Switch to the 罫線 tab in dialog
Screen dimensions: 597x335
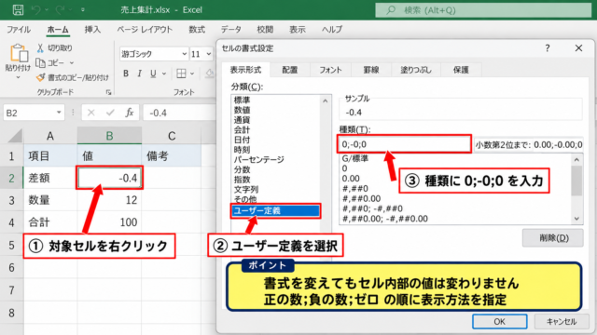click(x=371, y=70)
